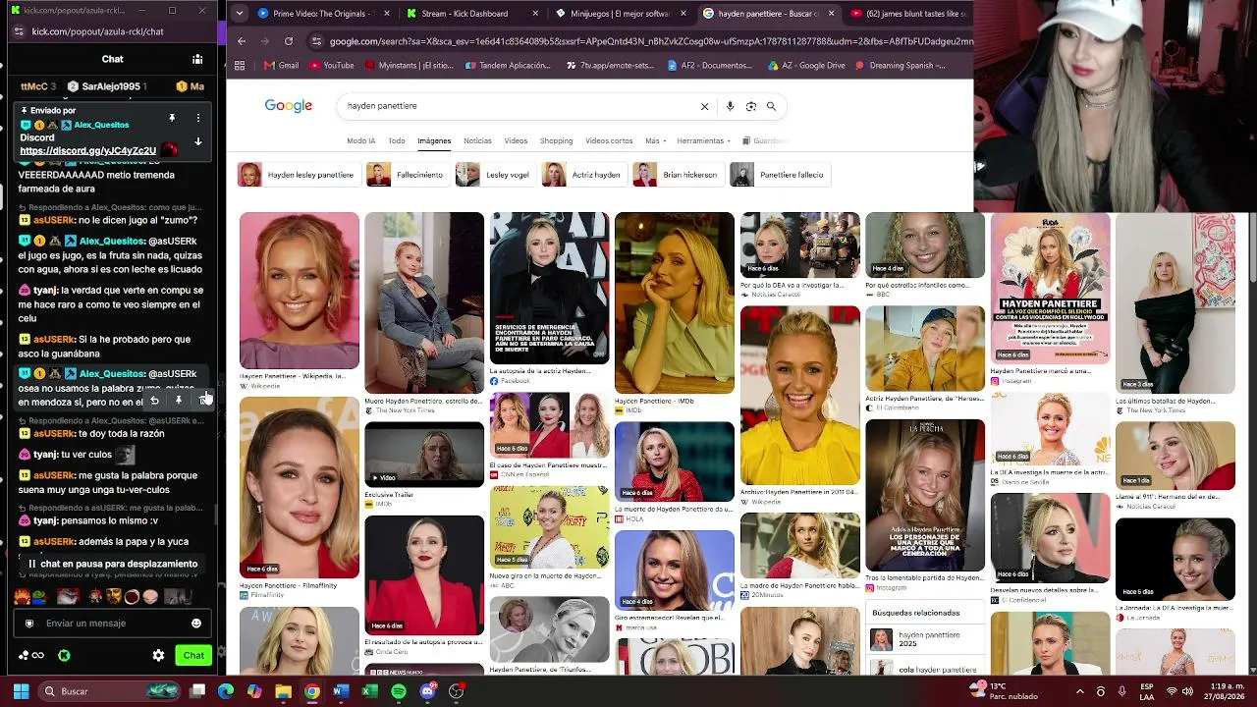Image resolution: width=1257 pixels, height=707 pixels.
Task: Open the Wikipedia image result thumbnail
Action: (x=300, y=291)
